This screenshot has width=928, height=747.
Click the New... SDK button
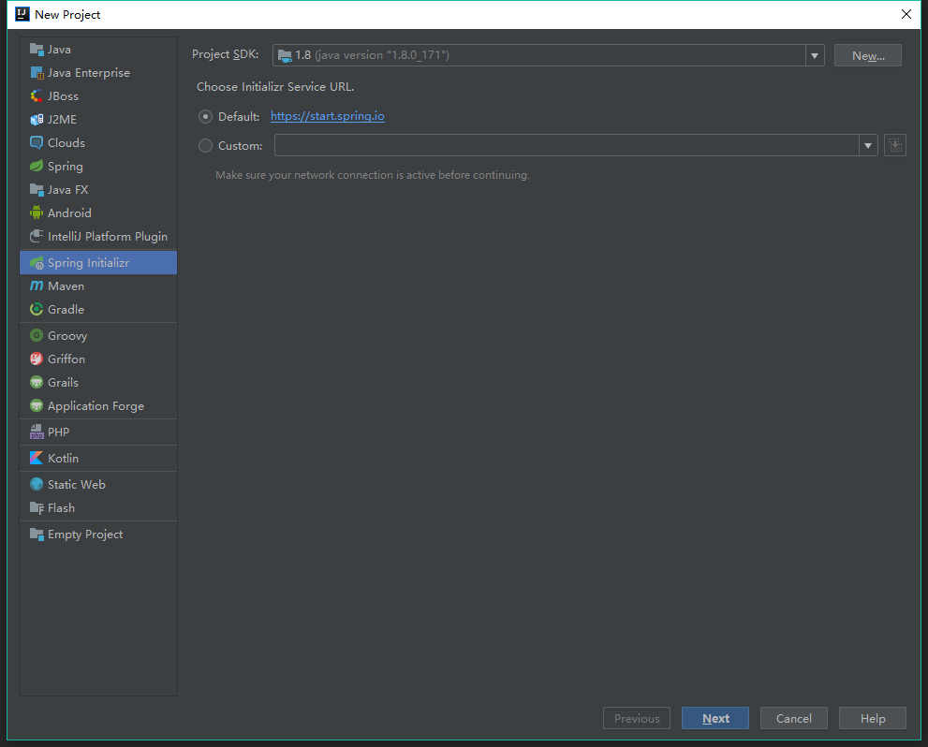[868, 55]
